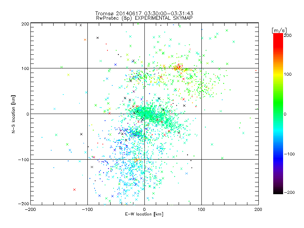Click the colorbar label '200'
The width and height of the screenshot is (304, 228).
coord(288,35)
